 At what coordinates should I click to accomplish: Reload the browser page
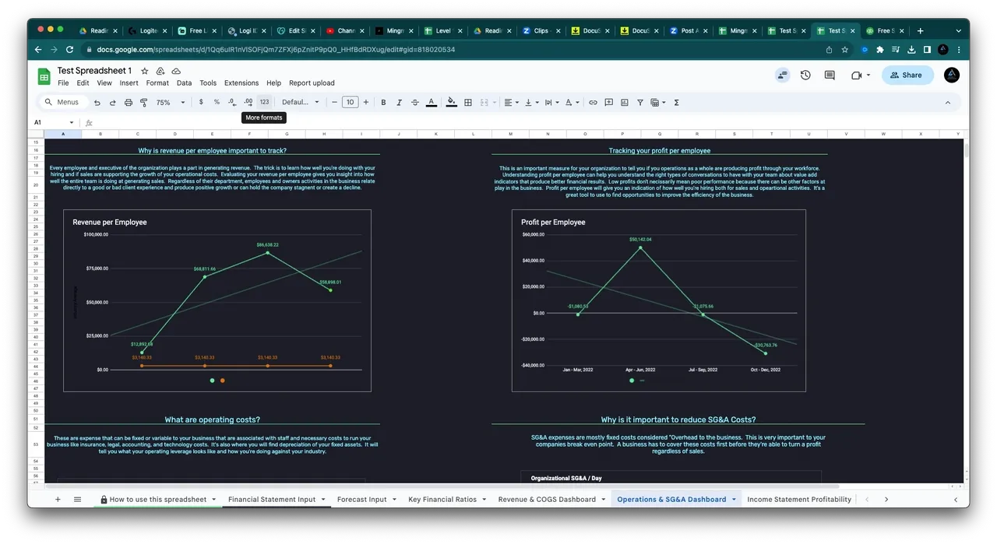69,50
